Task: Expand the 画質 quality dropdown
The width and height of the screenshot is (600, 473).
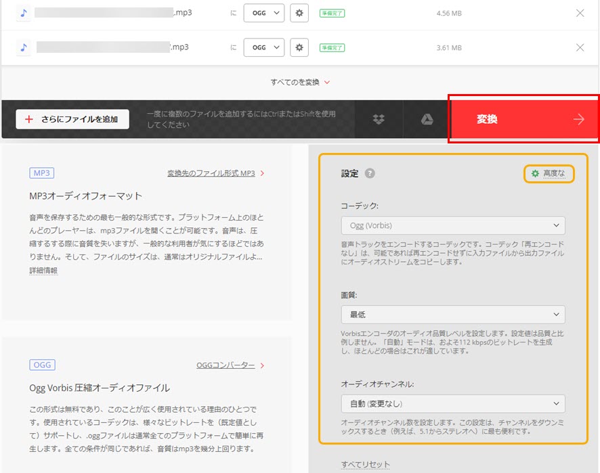Action: click(453, 315)
